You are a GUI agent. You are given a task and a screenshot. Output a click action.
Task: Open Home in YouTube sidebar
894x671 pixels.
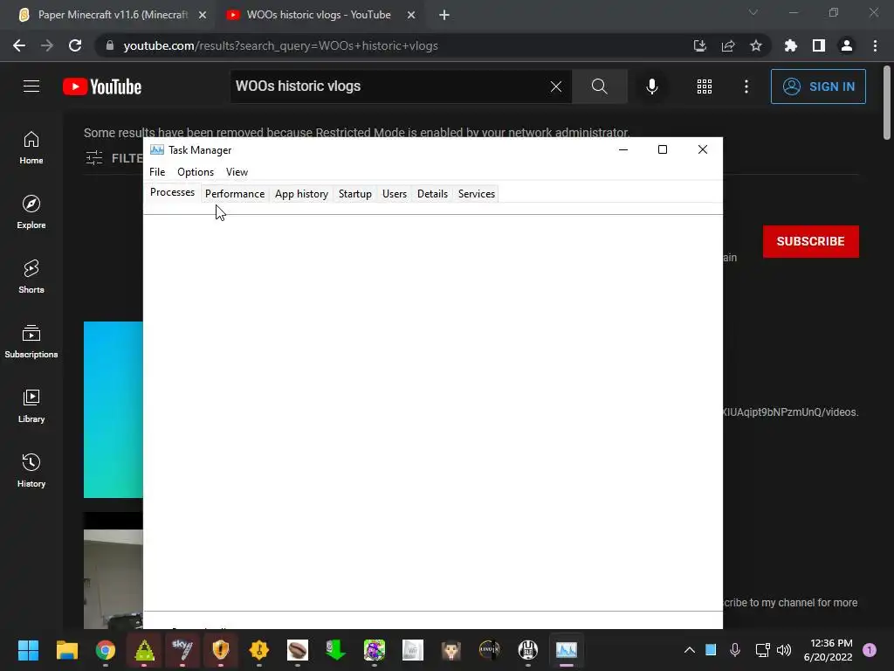[x=31, y=147]
